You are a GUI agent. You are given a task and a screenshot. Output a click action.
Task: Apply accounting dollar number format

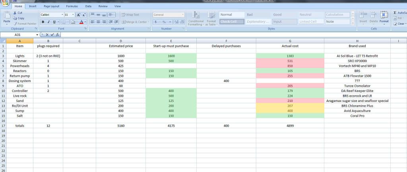point(156,22)
